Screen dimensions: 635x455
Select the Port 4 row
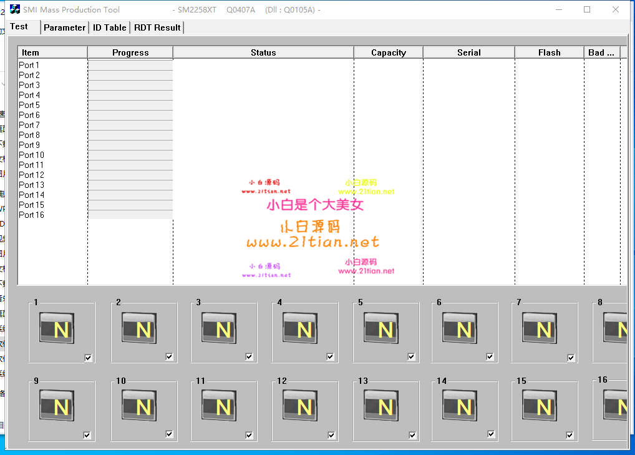pyautogui.click(x=29, y=95)
